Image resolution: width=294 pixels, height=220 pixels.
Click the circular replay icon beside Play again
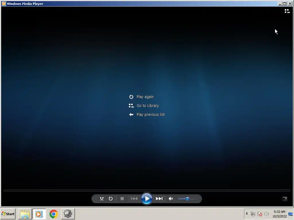(x=131, y=97)
